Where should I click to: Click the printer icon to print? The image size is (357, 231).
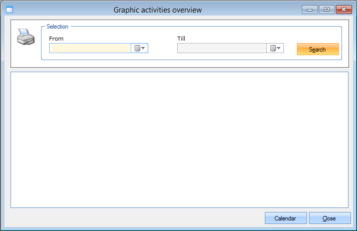[x=26, y=37]
